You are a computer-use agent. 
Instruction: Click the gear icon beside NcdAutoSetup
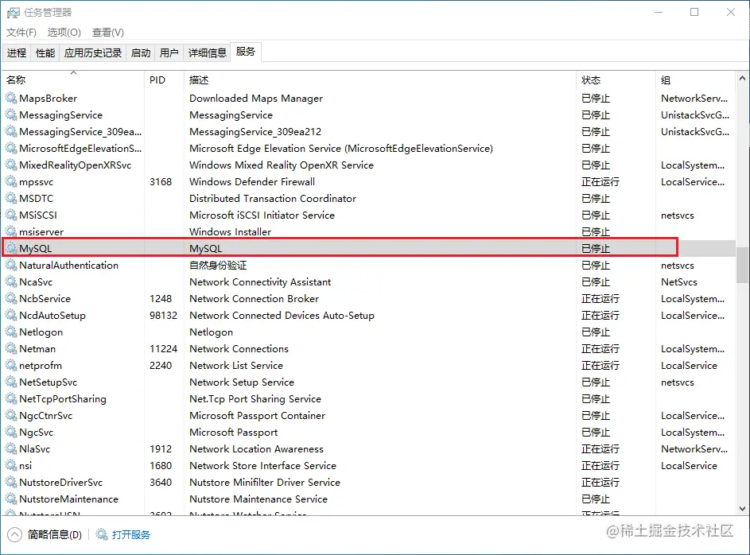[11, 315]
